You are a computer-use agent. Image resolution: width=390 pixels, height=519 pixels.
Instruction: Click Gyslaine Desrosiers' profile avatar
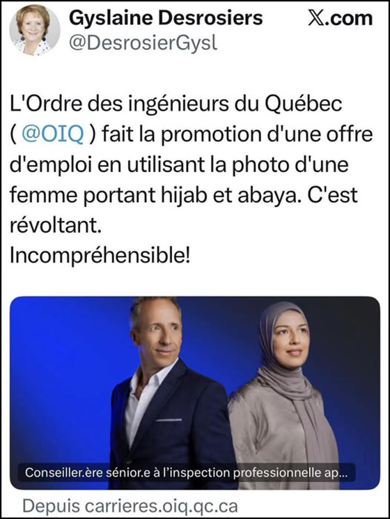tap(35, 30)
